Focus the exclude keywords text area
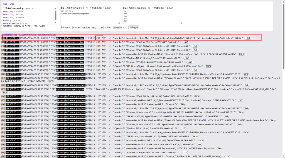 (x=152, y=17)
